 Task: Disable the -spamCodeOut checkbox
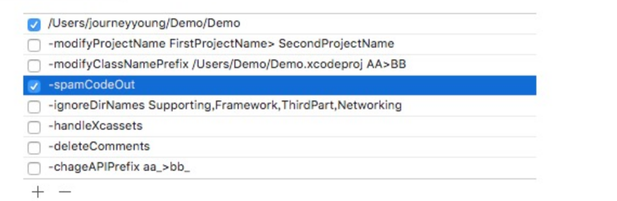(34, 86)
